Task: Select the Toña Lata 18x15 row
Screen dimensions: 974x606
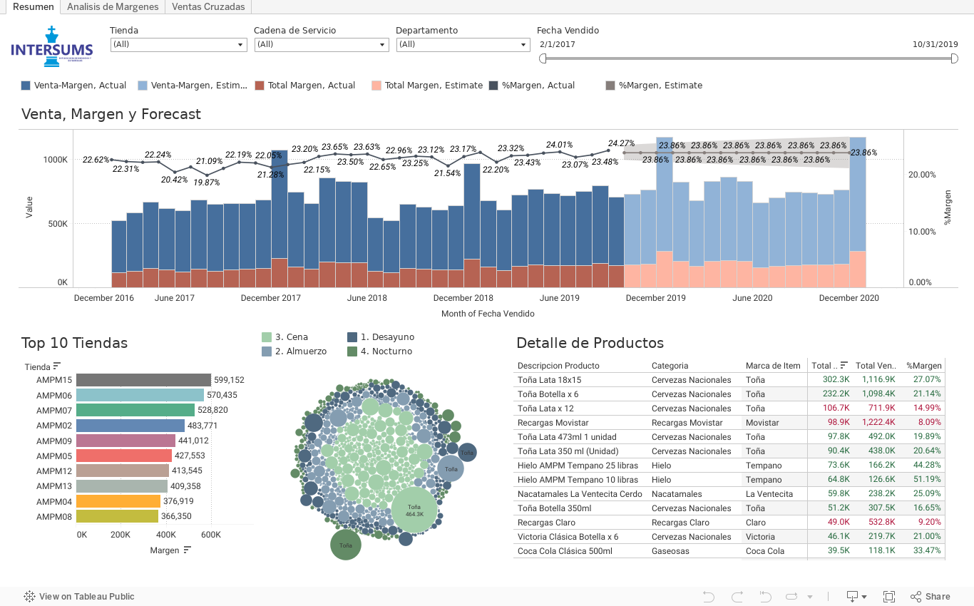Action: click(729, 380)
